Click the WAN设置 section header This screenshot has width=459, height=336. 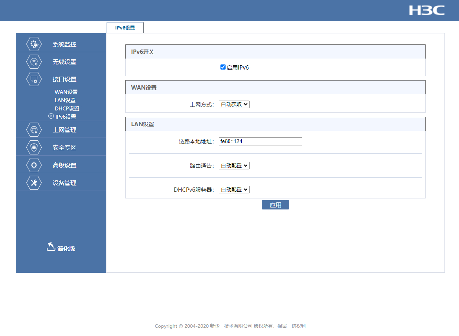(x=275, y=88)
